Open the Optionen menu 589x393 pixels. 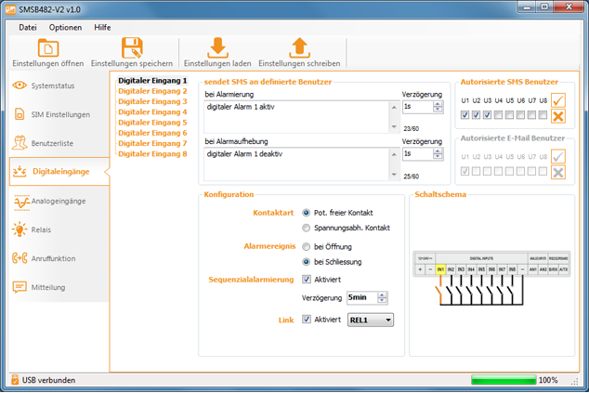65,27
